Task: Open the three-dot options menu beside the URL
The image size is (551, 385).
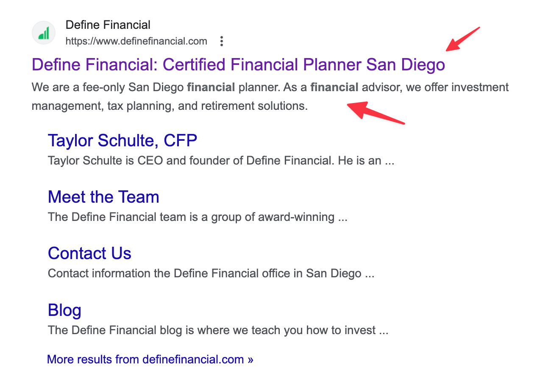Action: pos(221,41)
